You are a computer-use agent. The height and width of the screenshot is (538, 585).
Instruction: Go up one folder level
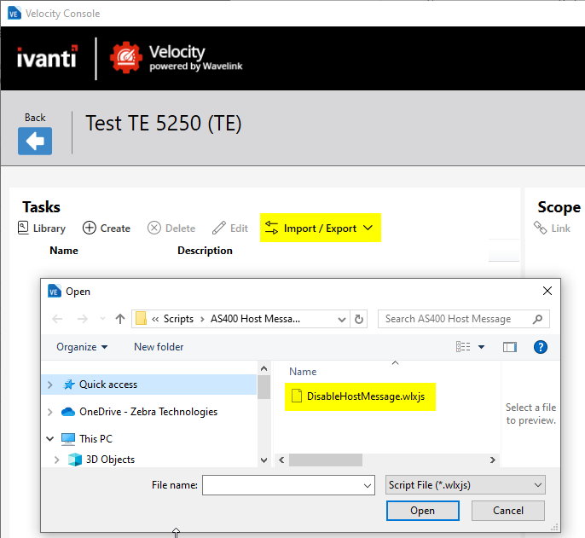coord(120,319)
